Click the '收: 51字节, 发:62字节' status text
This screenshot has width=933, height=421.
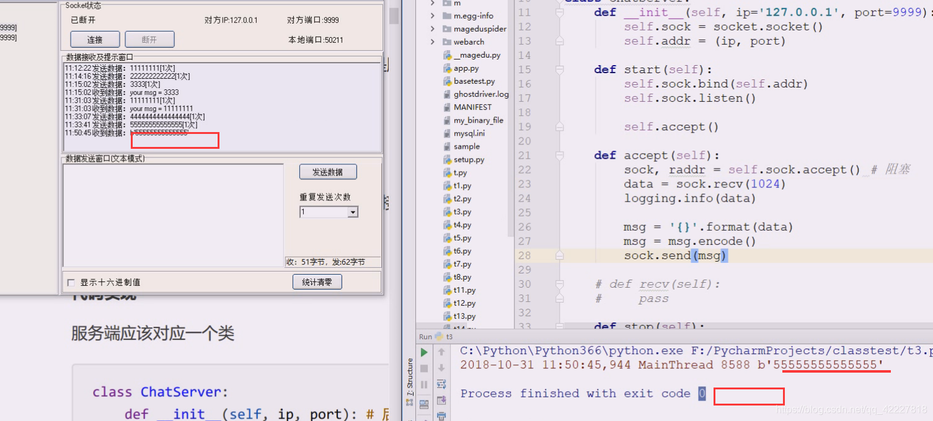tap(326, 262)
